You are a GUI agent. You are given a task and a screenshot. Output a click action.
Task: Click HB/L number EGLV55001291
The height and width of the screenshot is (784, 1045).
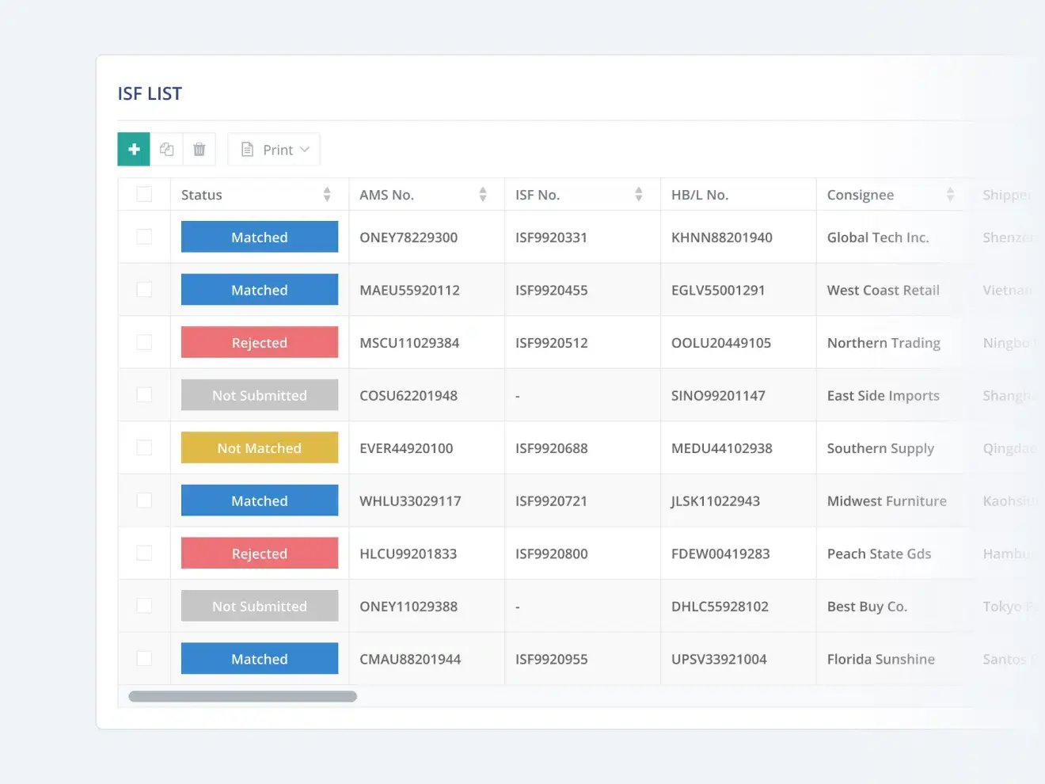(718, 291)
